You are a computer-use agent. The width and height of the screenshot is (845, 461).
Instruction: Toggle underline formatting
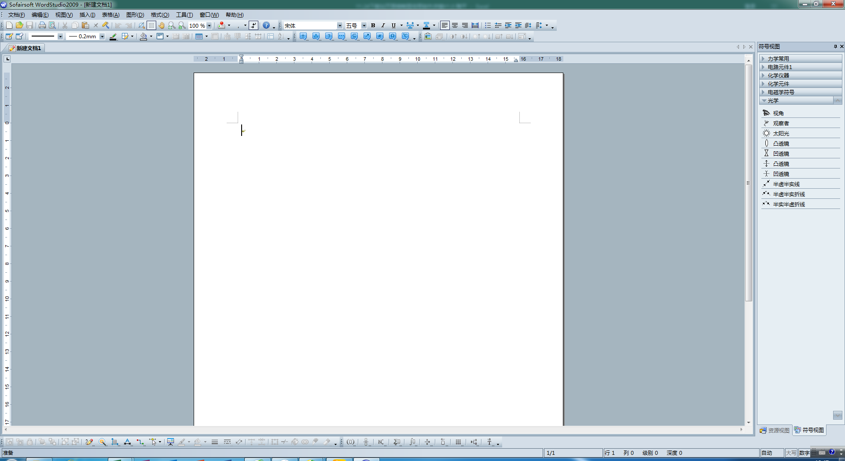[x=393, y=26]
